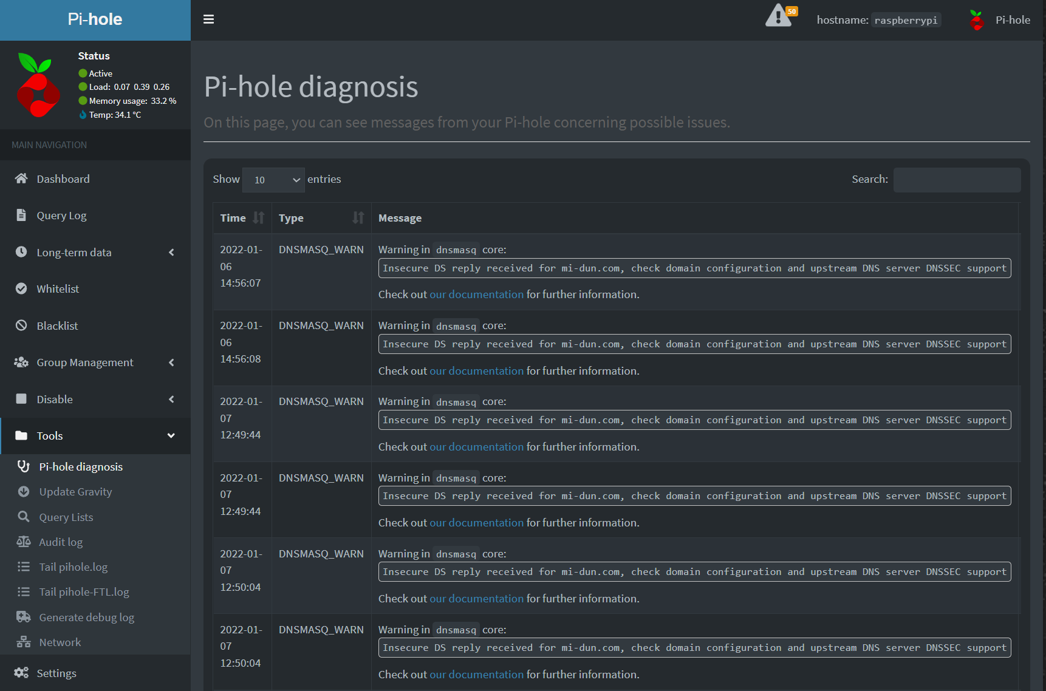Screen dimensions: 1046x691
Task: Click the stethoscope icon for Pi-hole diagnosis
Action: (x=24, y=466)
